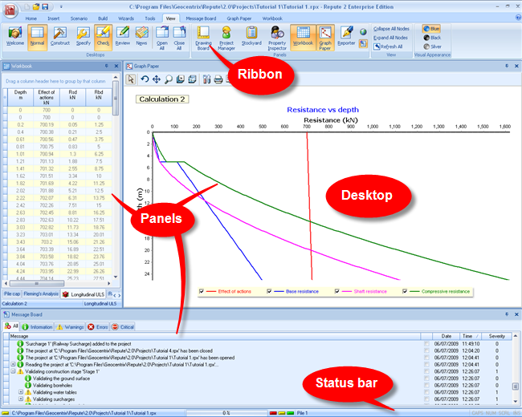Select the Check desktop
The height and width of the screenshot is (417, 522).
[103, 37]
